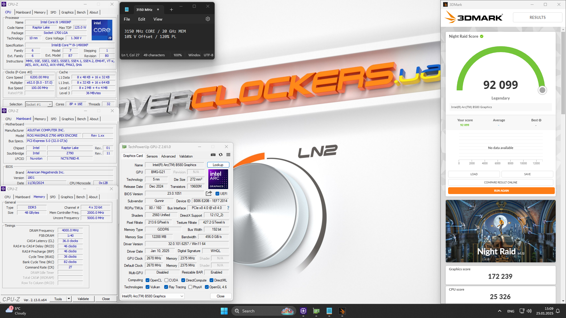Toggle the PhysX checkbox

click(x=190, y=287)
